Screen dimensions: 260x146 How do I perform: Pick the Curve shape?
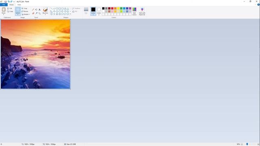click(54, 9)
